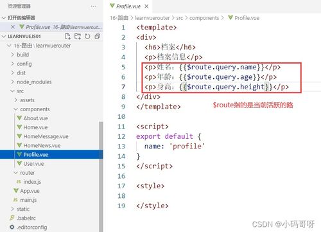Viewport: 321px width, 232px height.
Task: Close the Profile.vue editor tab
Action: click(146, 6)
